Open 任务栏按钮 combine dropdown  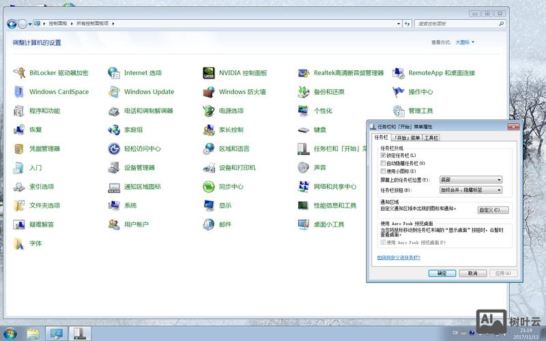pos(471,190)
